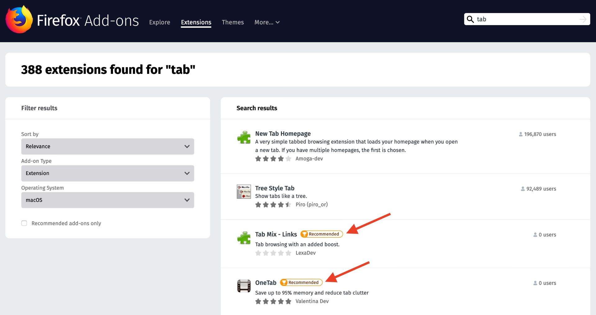This screenshot has height=315, width=596.
Task: Open the Tree Style Tab extension link
Action: point(274,188)
